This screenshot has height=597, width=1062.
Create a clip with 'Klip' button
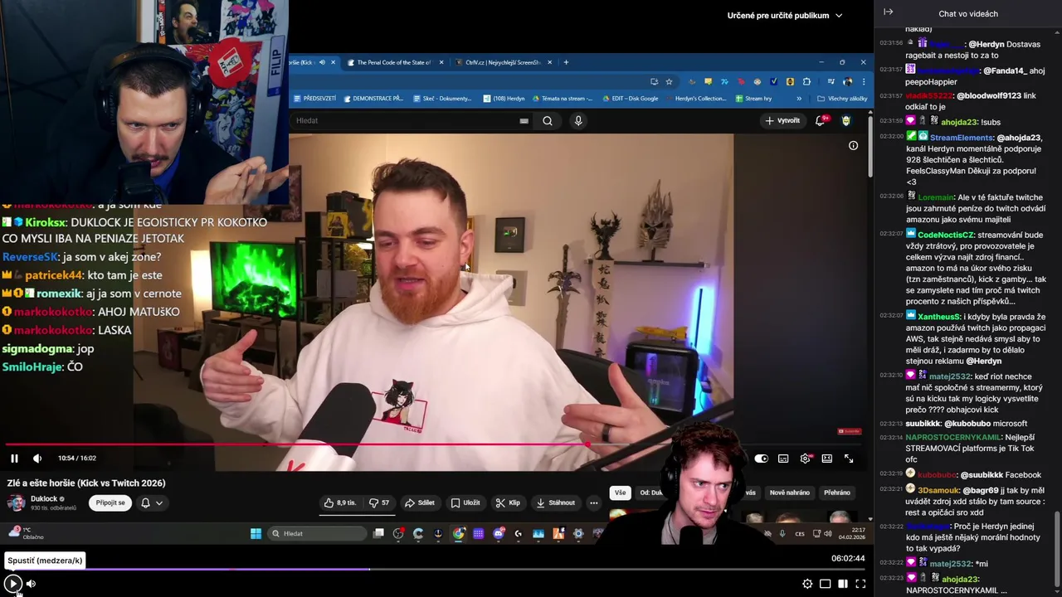508,502
